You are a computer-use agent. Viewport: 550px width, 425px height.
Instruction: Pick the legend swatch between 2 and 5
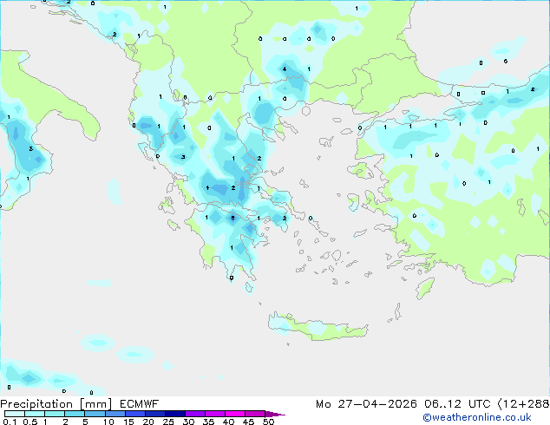click(75, 414)
